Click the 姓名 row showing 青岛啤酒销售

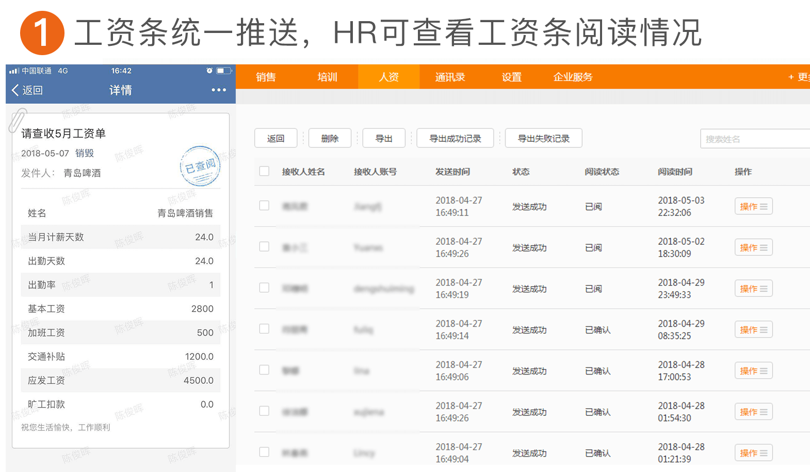click(121, 213)
